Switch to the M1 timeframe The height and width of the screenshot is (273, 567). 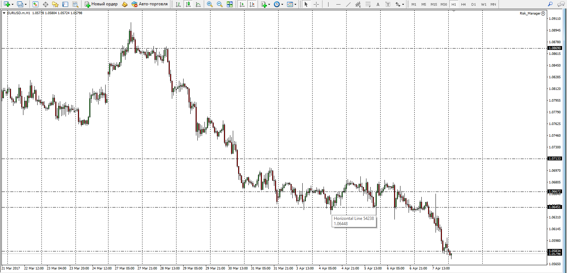(x=414, y=4)
